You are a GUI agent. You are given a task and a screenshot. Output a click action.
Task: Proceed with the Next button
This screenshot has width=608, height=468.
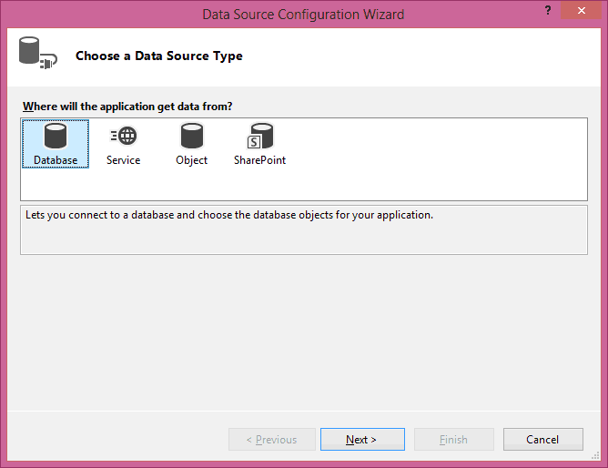click(361, 440)
